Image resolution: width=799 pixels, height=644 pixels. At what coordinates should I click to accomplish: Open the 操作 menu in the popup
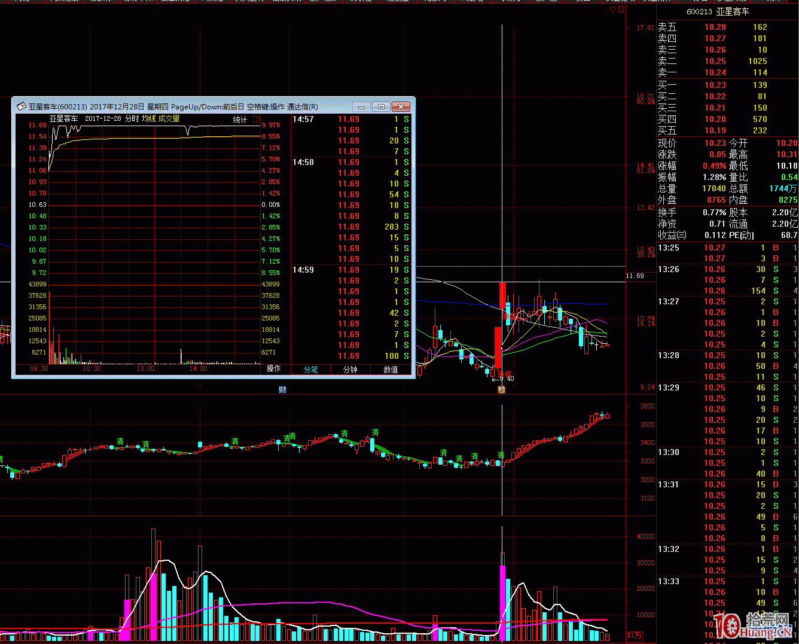tap(274, 369)
